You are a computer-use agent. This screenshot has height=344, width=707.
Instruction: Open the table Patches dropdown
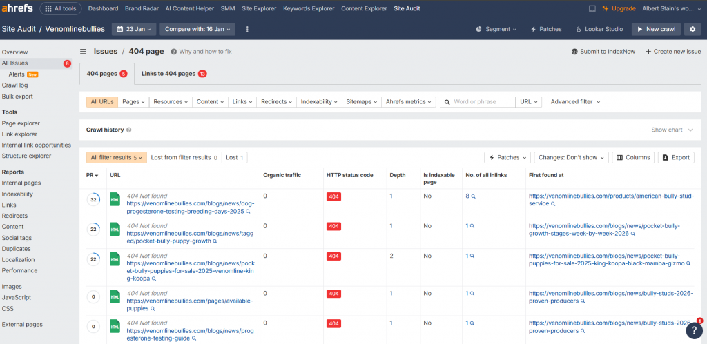point(507,158)
